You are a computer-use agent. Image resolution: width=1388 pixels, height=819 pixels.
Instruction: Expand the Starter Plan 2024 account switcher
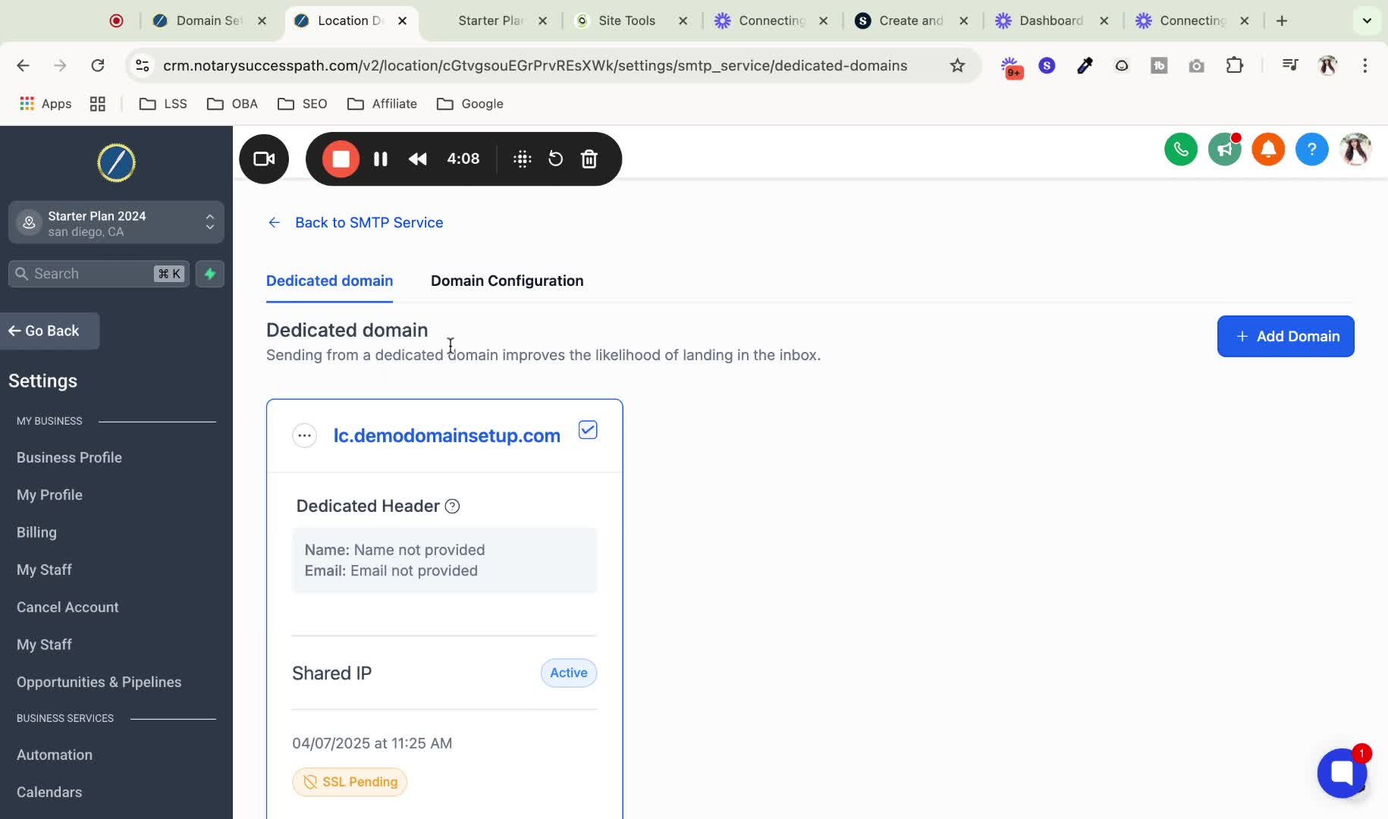coord(116,223)
